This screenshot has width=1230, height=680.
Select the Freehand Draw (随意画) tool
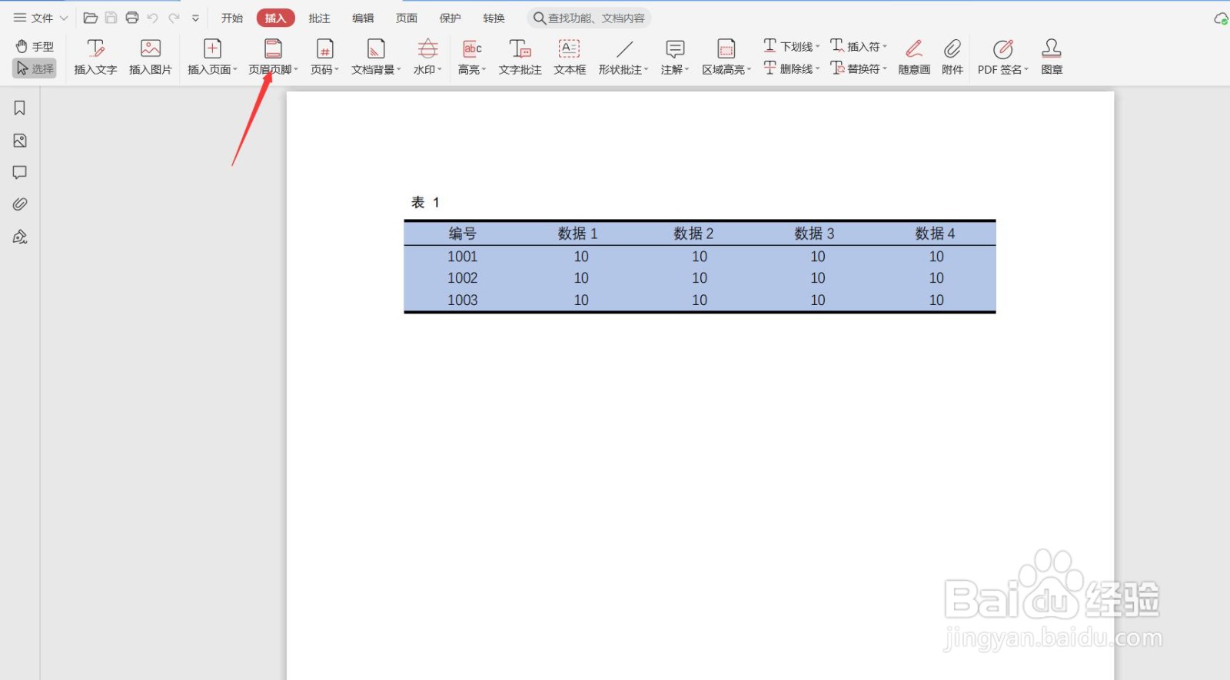tap(914, 57)
